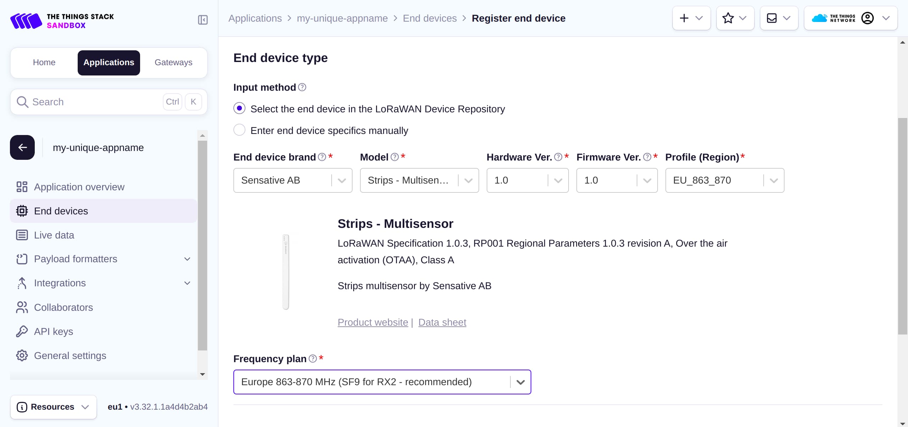Image resolution: width=908 pixels, height=427 pixels.
Task: Open the API keys section icon
Action: 22,331
